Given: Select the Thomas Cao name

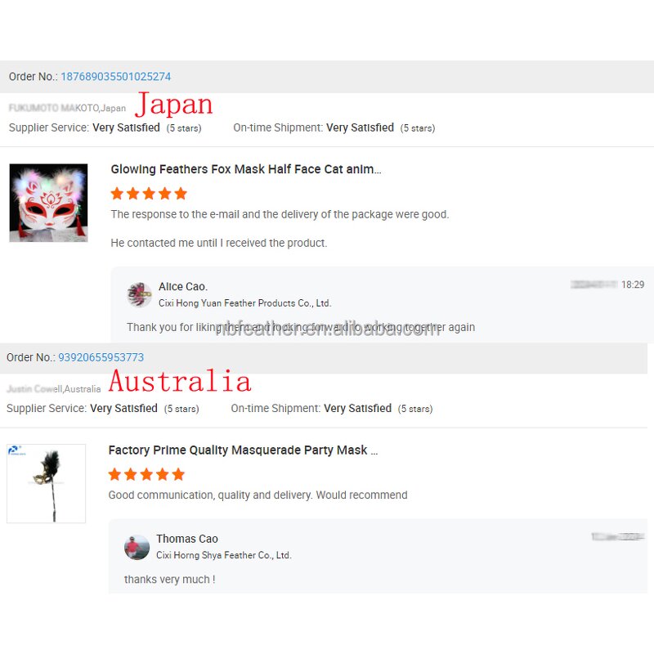Looking at the screenshot, I should pos(187,539).
